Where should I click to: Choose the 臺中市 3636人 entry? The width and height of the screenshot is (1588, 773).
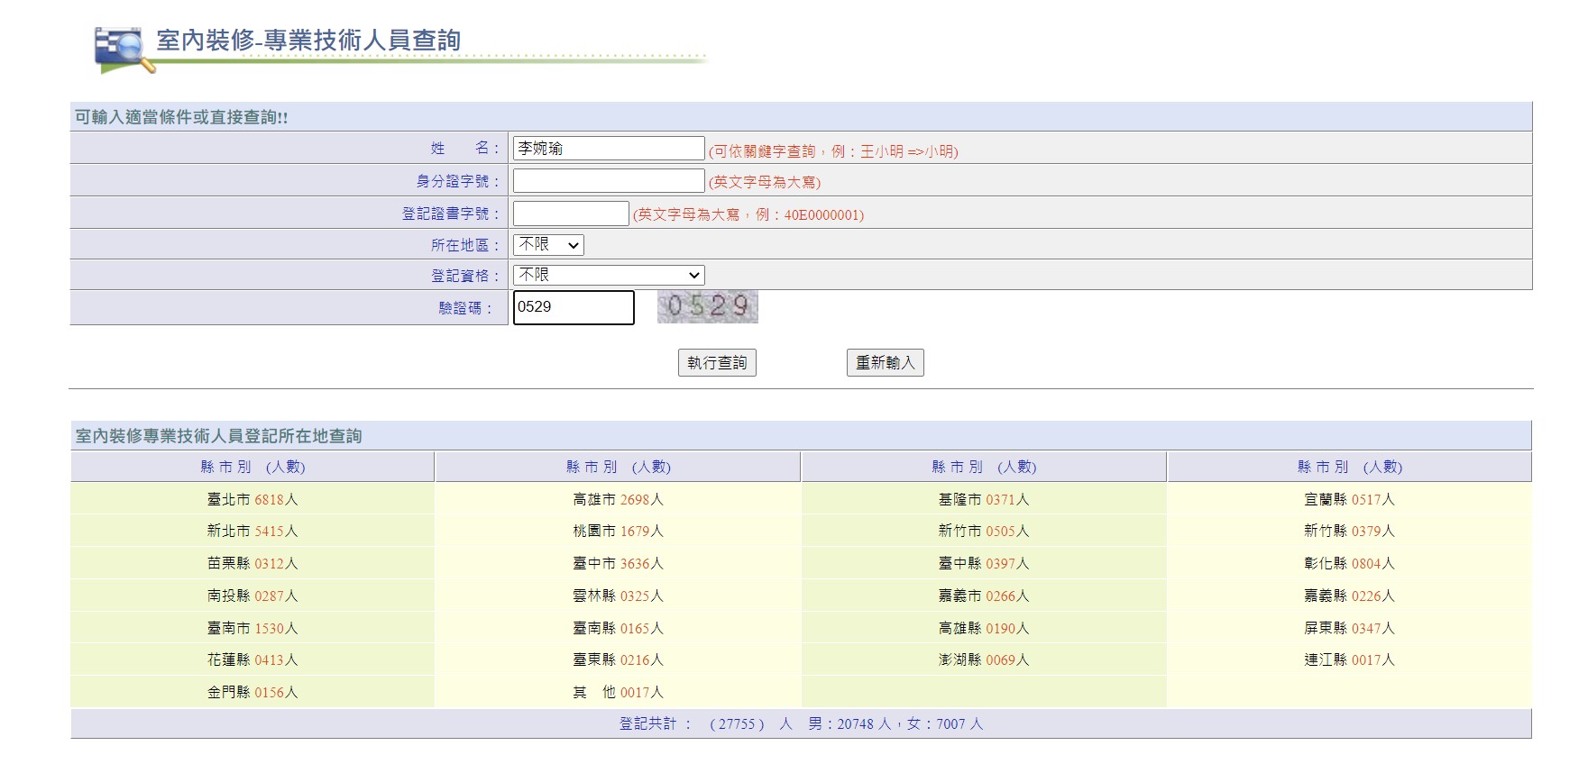(618, 564)
